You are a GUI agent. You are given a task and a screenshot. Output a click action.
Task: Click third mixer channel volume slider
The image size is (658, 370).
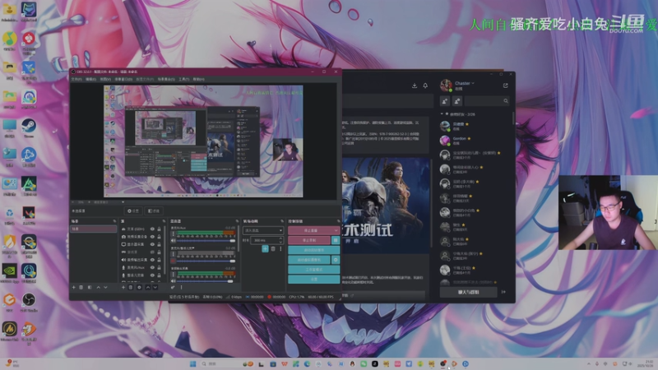click(206, 281)
